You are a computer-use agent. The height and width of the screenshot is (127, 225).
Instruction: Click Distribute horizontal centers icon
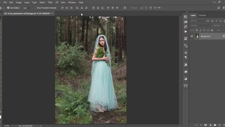coord(113,8)
